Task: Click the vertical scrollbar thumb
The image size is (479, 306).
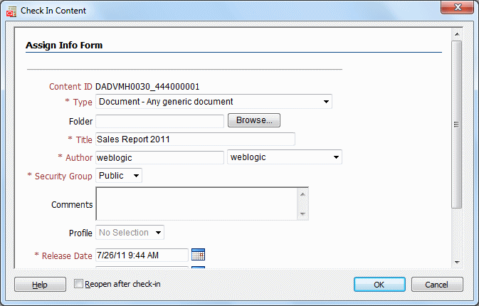Action: [x=457, y=125]
